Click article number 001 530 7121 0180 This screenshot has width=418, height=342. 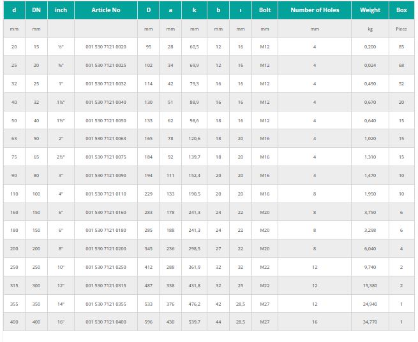(105, 231)
